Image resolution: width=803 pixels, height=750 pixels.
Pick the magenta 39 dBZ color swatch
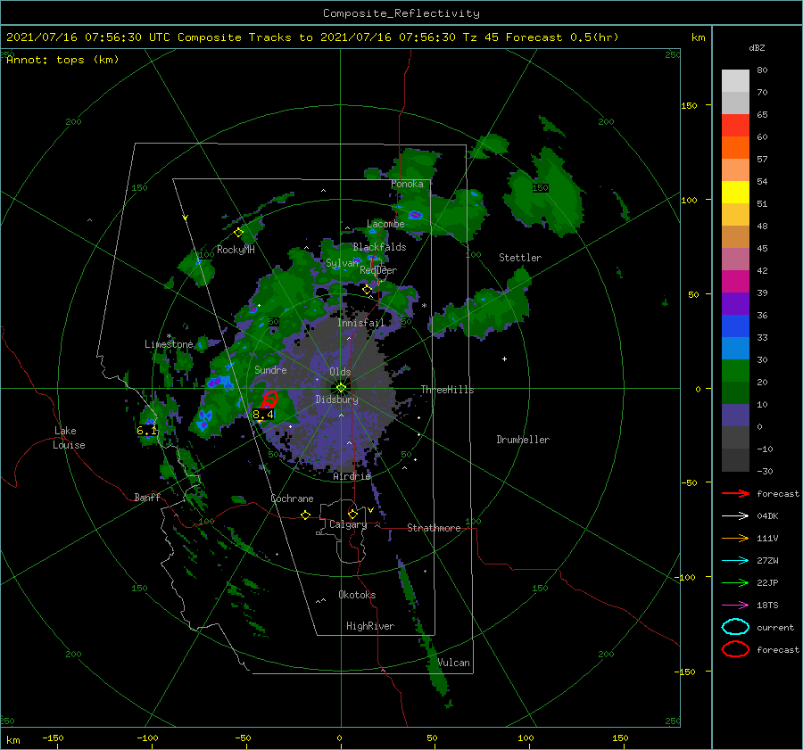tap(735, 281)
